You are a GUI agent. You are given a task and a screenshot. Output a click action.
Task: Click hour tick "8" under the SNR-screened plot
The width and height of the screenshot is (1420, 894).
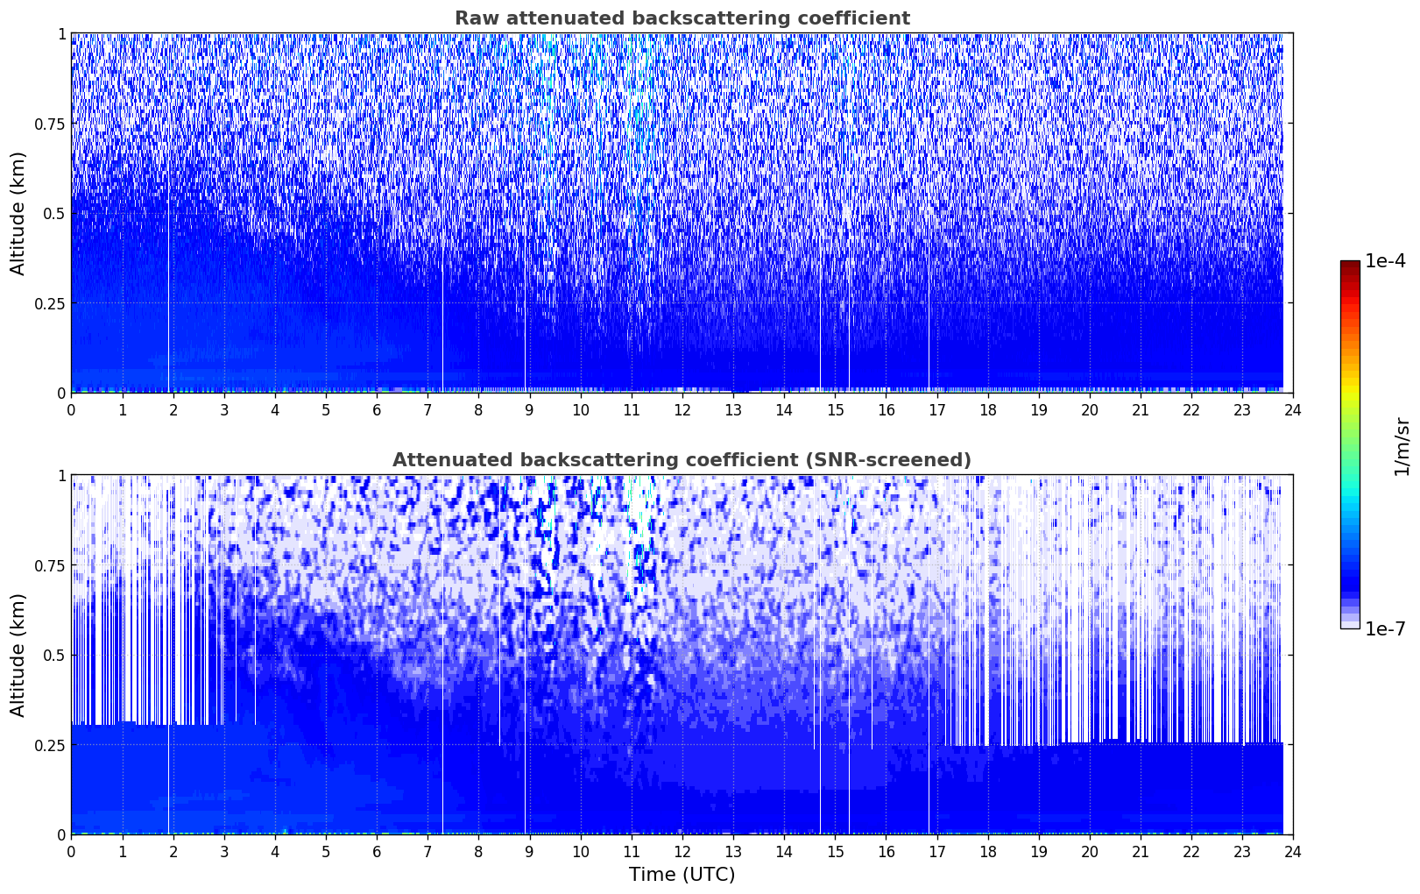pos(478,851)
